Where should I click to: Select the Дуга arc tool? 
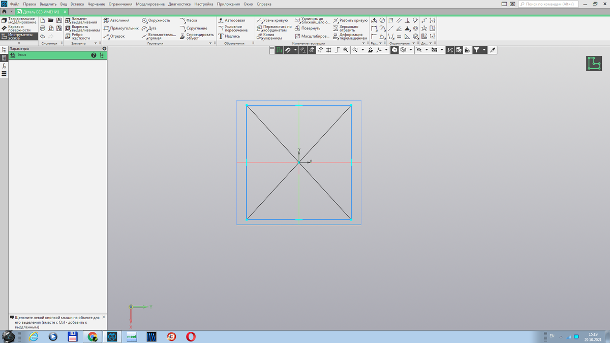[x=149, y=28]
